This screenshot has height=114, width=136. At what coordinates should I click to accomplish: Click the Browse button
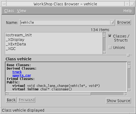[124, 22]
